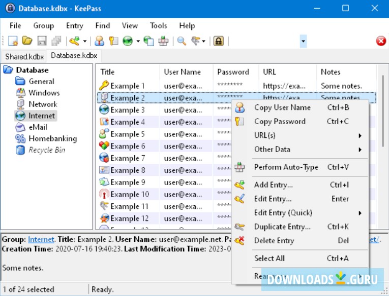Click the New database toolbar icon
Screen dimensions: 389x296
(x=13, y=41)
